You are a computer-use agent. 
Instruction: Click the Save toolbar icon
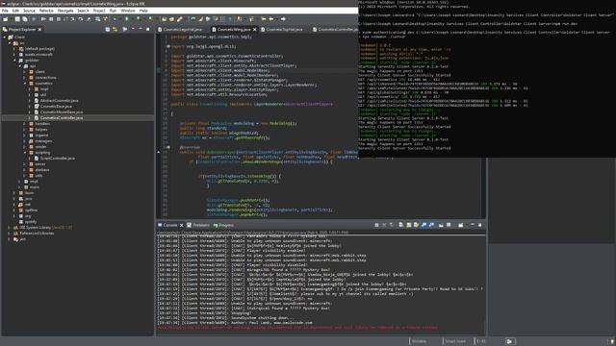[x=17, y=19]
